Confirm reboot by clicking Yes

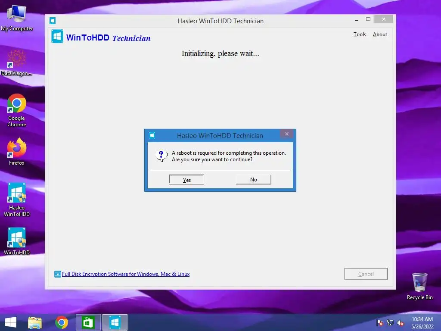coord(186,180)
